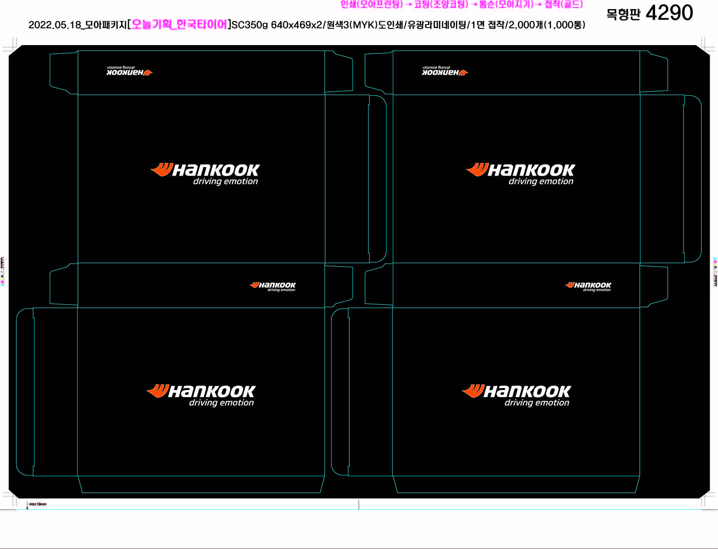The width and height of the screenshot is (718, 549).
Task: Click the top-left large Hankook logo
Action: coord(205,174)
